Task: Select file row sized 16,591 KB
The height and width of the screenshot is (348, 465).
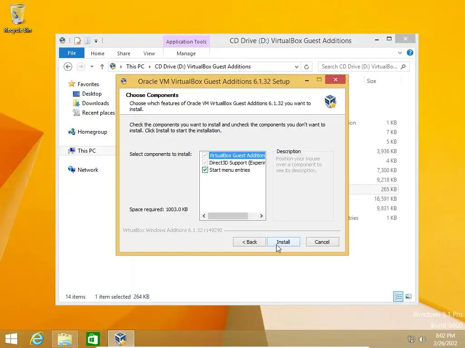Action: click(374, 199)
